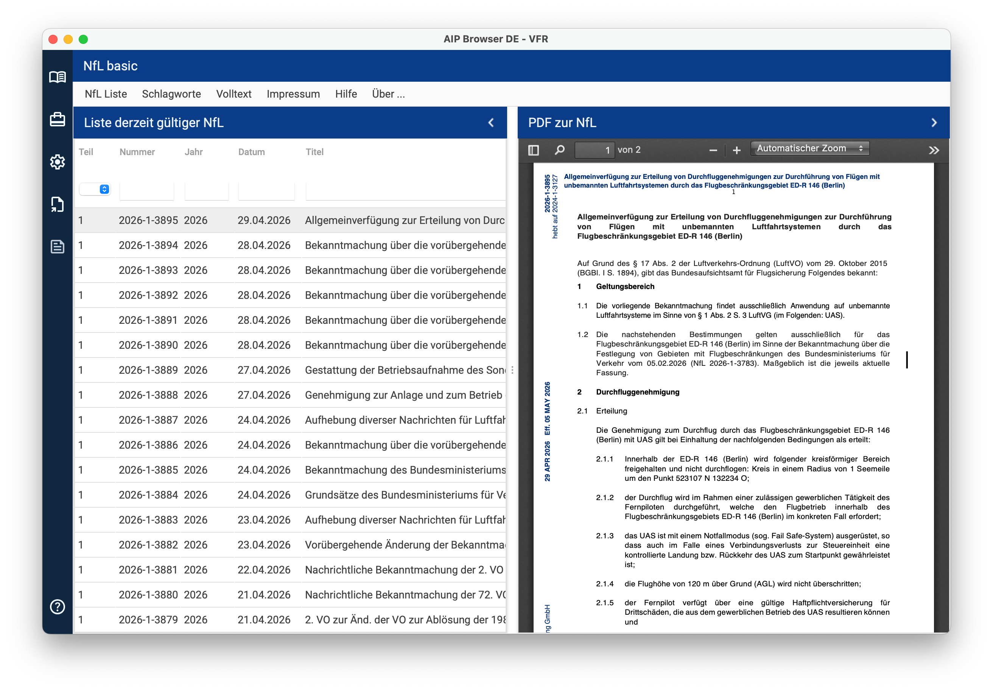Image resolution: width=993 pixels, height=690 pixels.
Task: Sort by Datum column header
Action: point(252,152)
